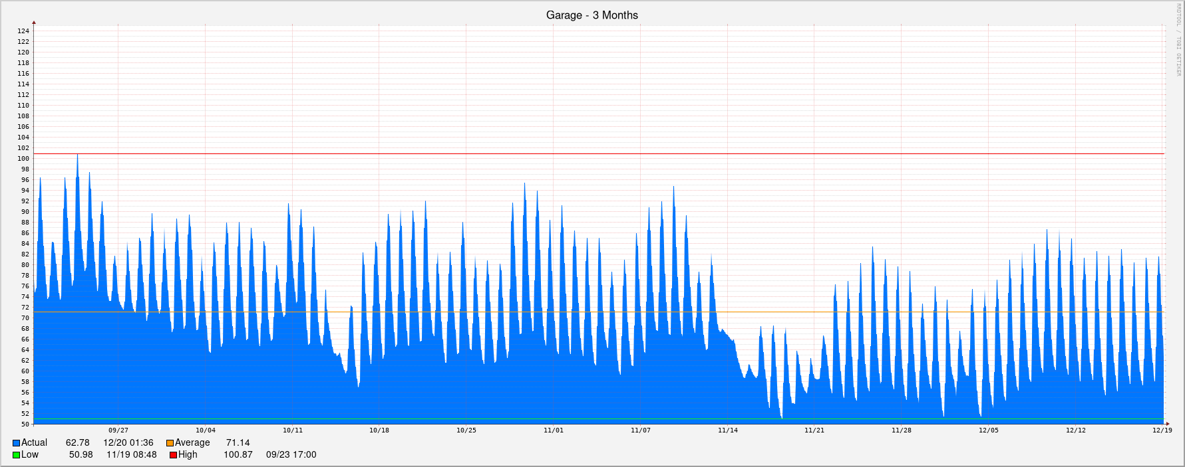Viewport: 1185px width, 467px height.
Task: Click the 100 label on the y-axis
Action: (23, 159)
